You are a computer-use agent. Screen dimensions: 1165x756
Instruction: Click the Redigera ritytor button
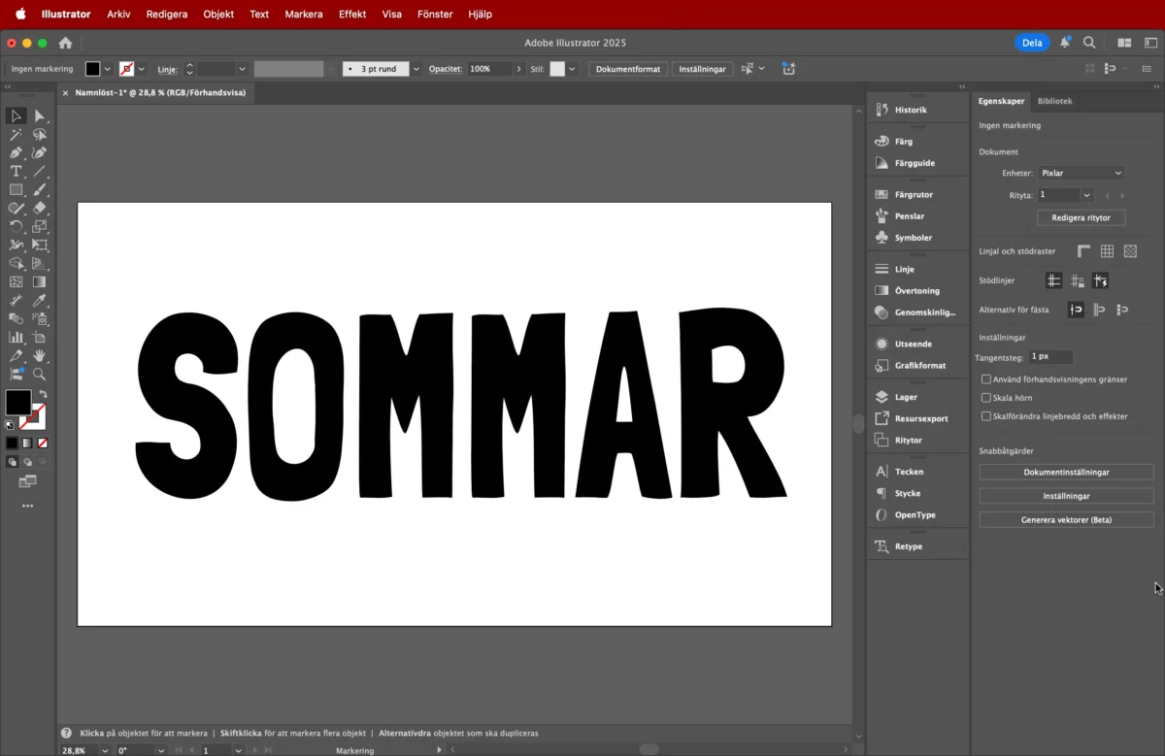pos(1081,217)
